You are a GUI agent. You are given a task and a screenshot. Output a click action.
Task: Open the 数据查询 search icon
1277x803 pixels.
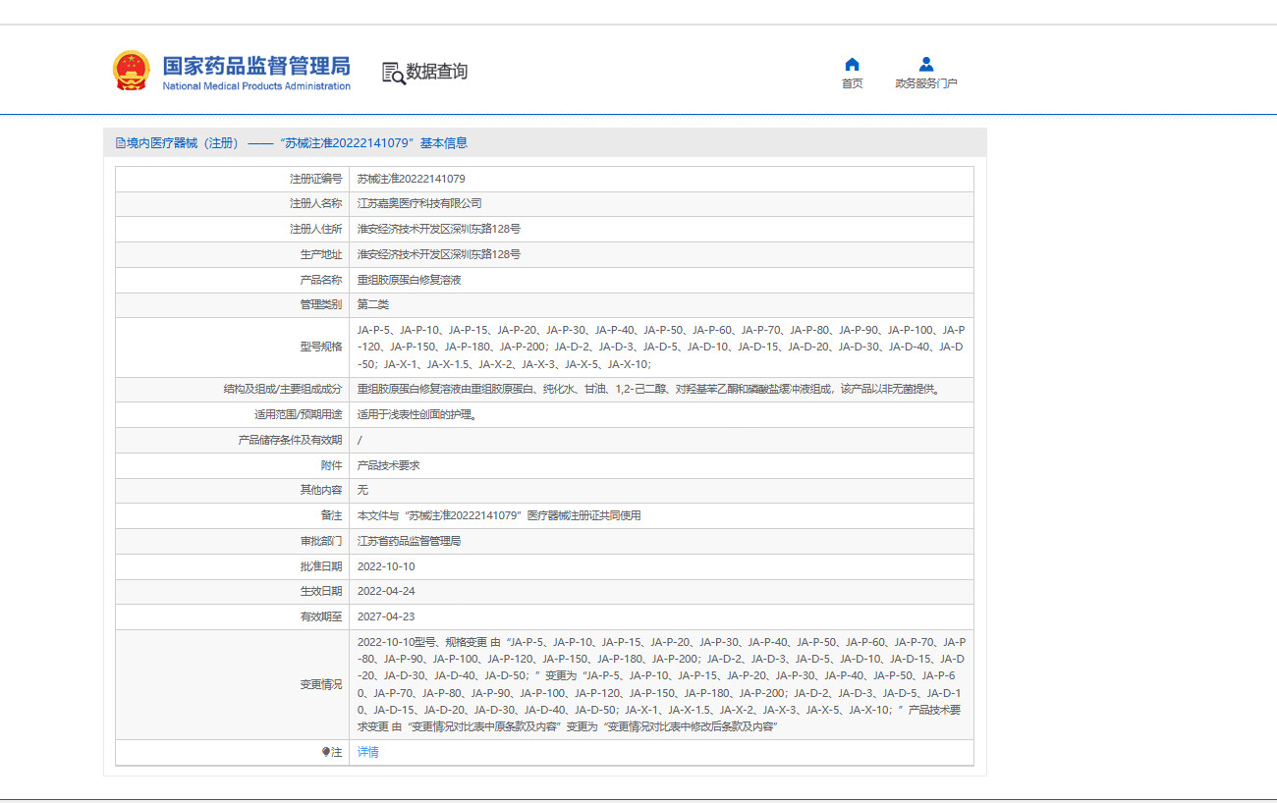(393, 73)
